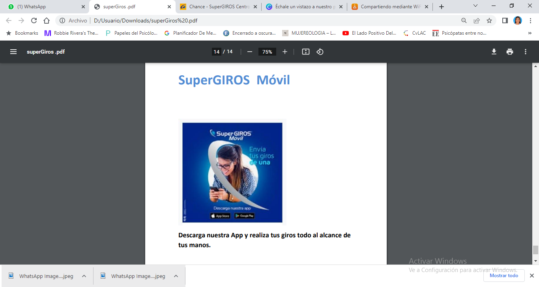Share this page icon
The width and height of the screenshot is (539, 287).
(477, 20)
